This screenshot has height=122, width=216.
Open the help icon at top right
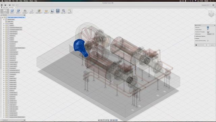pyautogui.click(x=213, y=5)
